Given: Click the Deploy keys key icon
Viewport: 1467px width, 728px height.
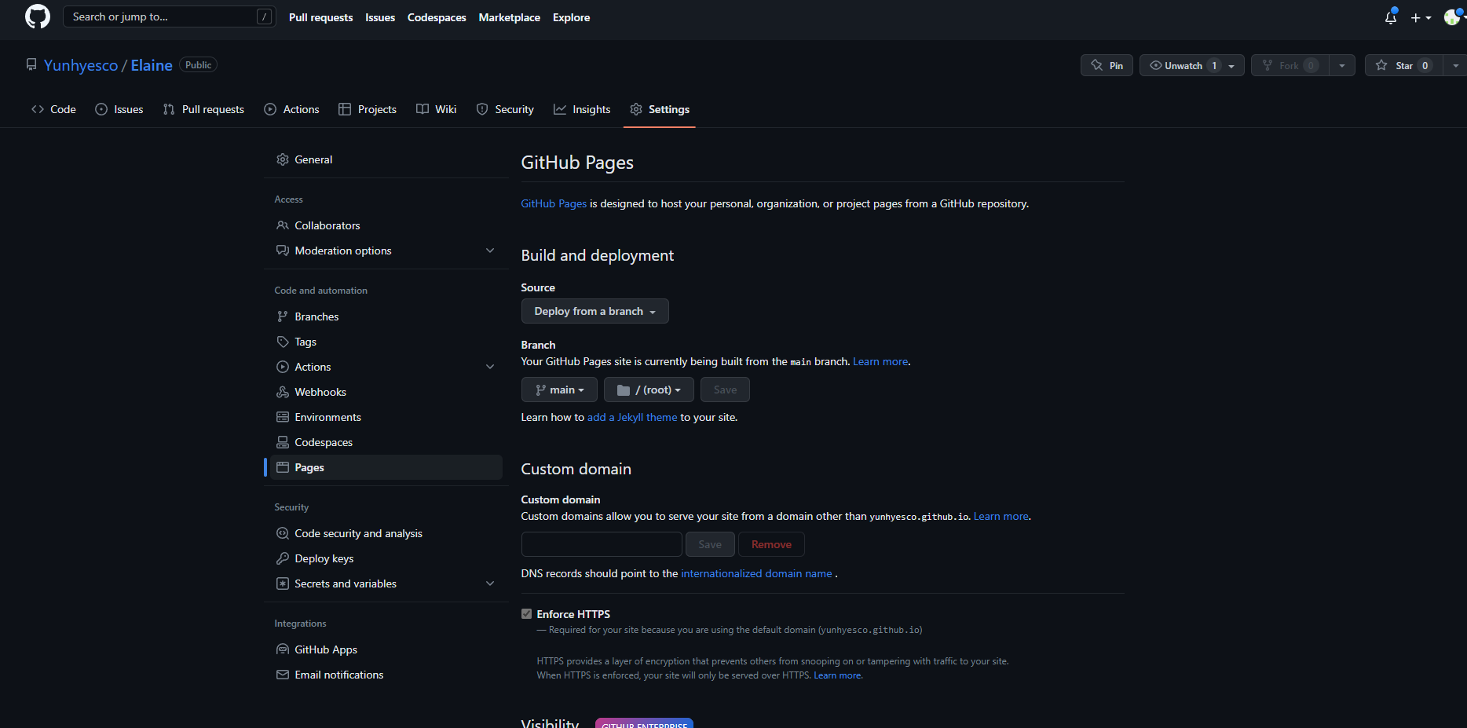Looking at the screenshot, I should (283, 558).
